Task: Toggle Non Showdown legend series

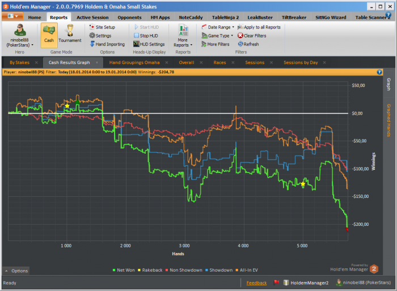Action: click(184, 270)
